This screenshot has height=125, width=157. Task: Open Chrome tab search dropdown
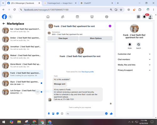pos(3,3)
